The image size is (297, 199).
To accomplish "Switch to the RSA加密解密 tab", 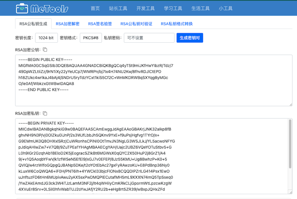I will pos(68,24).
